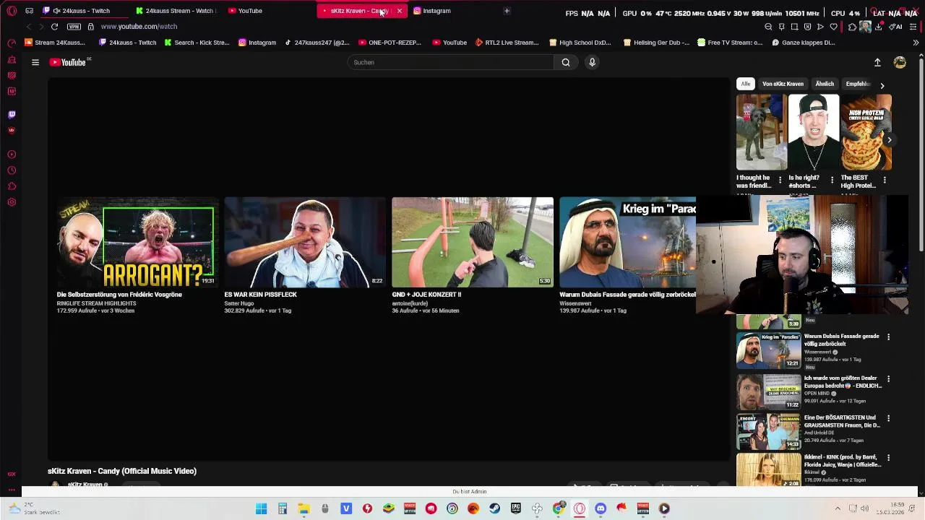Open the RTL2 Live Stream bookmark
925x520 pixels.
coord(507,43)
